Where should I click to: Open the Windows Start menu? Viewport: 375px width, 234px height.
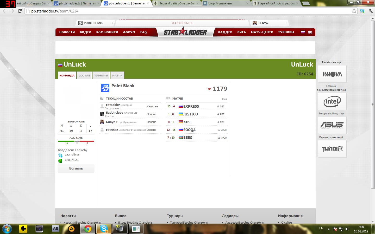7,229
